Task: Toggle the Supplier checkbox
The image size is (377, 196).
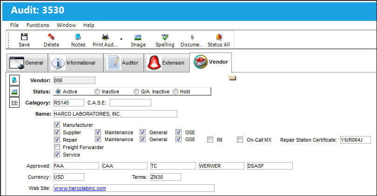Action: 57,132
